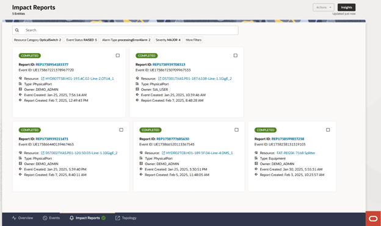Click Event ID UE173823813131910 3 text in Splitter card
Screen dimensions: 381x226
click(280, 144)
